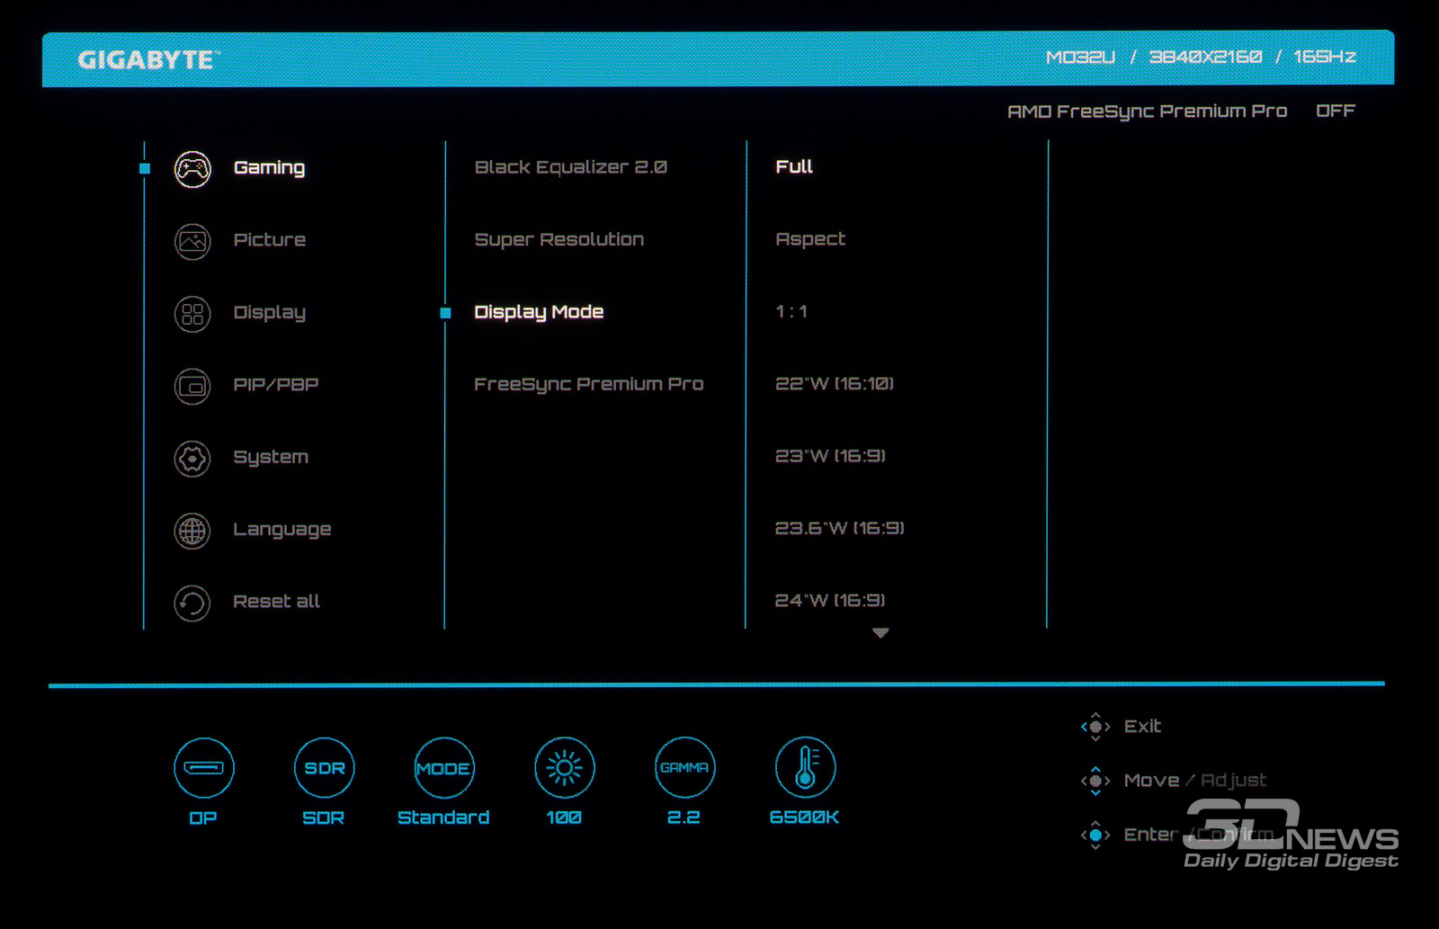The height and width of the screenshot is (929, 1439).
Task: Click the brightness 100 value label
Action: (x=564, y=817)
